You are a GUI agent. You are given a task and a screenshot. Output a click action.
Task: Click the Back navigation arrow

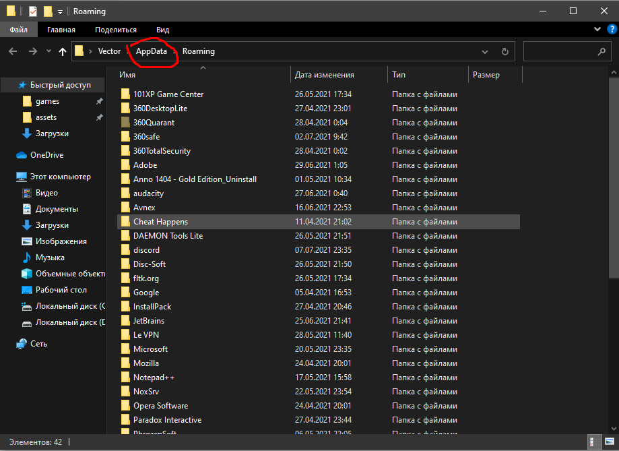click(x=13, y=51)
